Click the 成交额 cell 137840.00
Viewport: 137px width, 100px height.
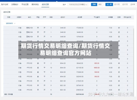(80, 37)
